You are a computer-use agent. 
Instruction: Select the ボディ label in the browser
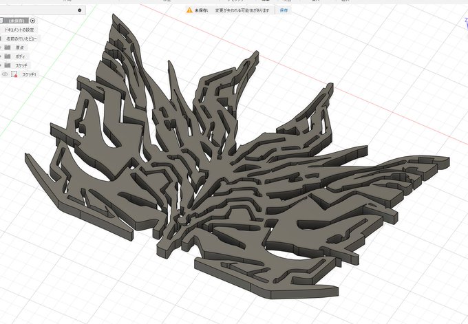point(20,56)
